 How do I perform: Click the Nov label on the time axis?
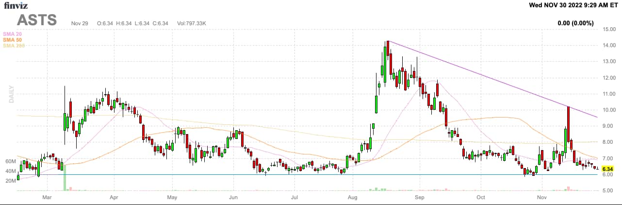542,198
